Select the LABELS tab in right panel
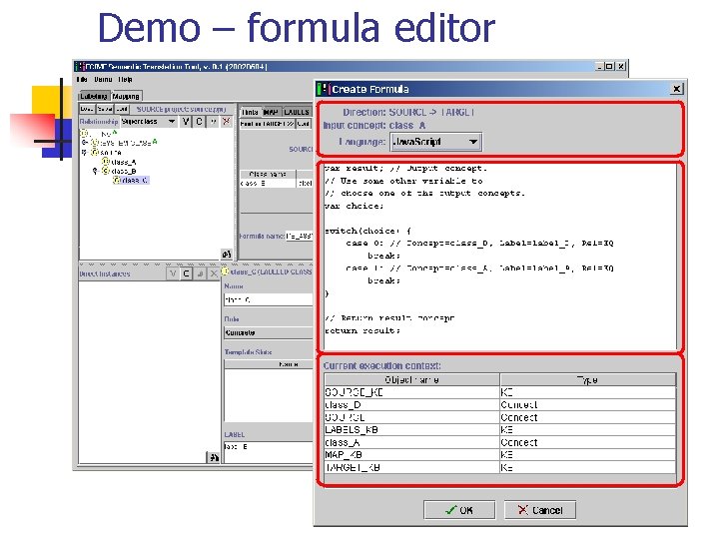Screen dimensions: 719x539 [297, 112]
